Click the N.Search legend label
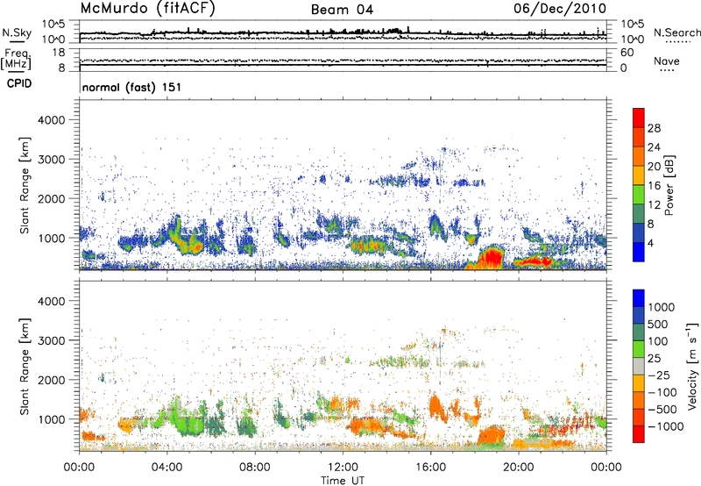 coord(676,32)
